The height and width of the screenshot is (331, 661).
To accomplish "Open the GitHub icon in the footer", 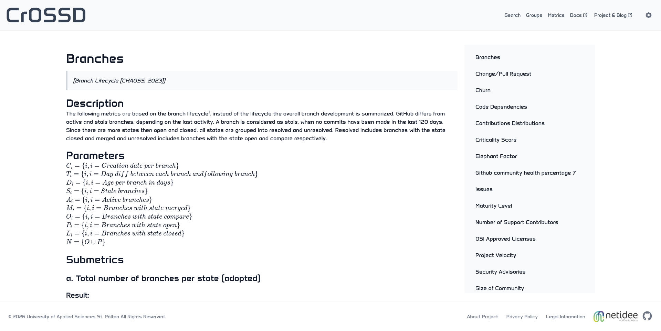I will 648,316.
